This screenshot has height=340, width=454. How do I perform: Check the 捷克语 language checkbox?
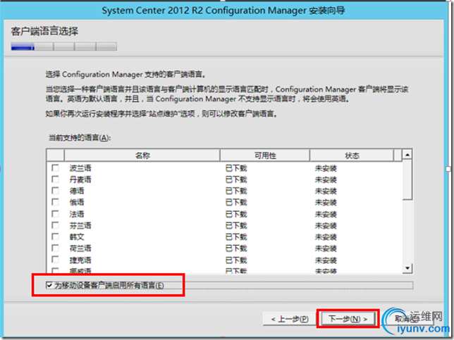point(55,260)
